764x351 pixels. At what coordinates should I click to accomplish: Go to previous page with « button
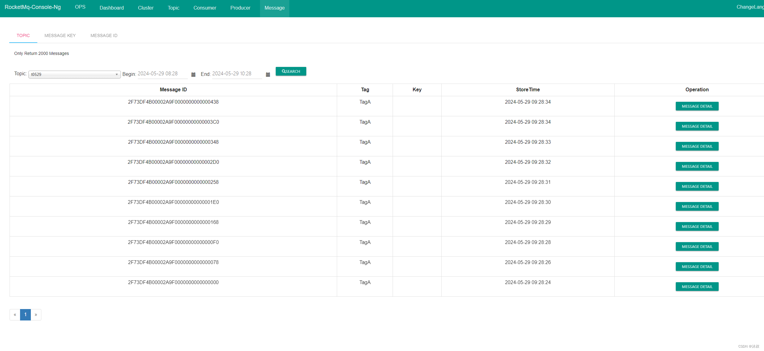point(15,315)
